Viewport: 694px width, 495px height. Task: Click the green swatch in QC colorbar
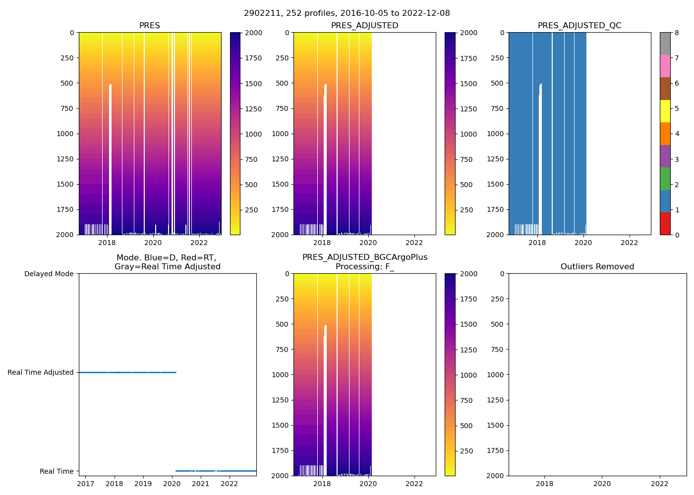tap(665, 178)
